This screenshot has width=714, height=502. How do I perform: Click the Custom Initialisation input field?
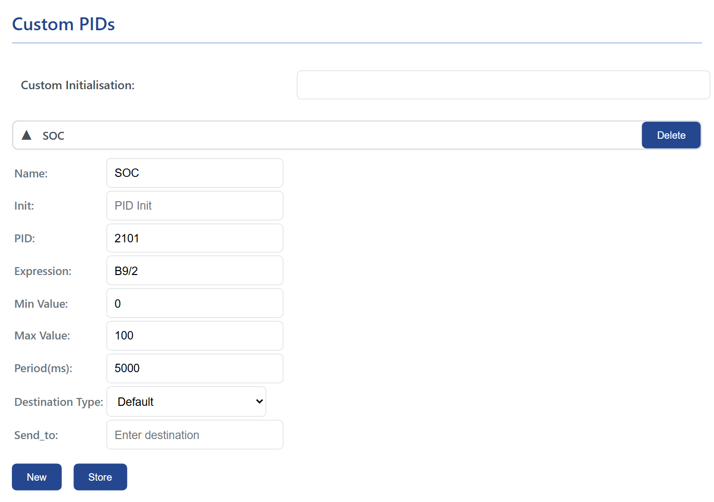[x=503, y=85]
